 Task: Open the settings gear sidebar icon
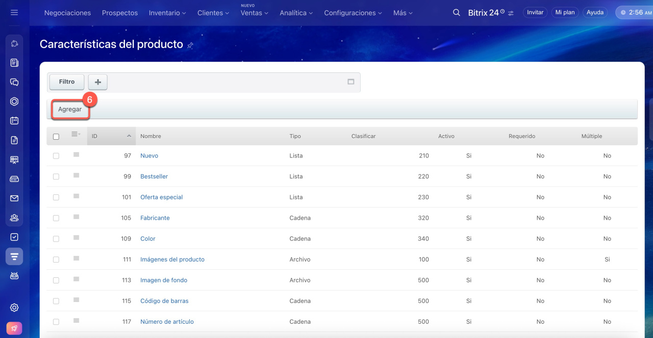[x=14, y=307]
